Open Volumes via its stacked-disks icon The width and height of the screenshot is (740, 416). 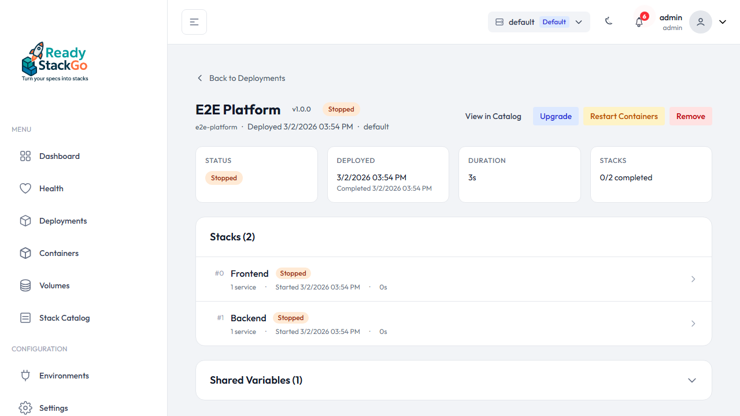point(25,285)
